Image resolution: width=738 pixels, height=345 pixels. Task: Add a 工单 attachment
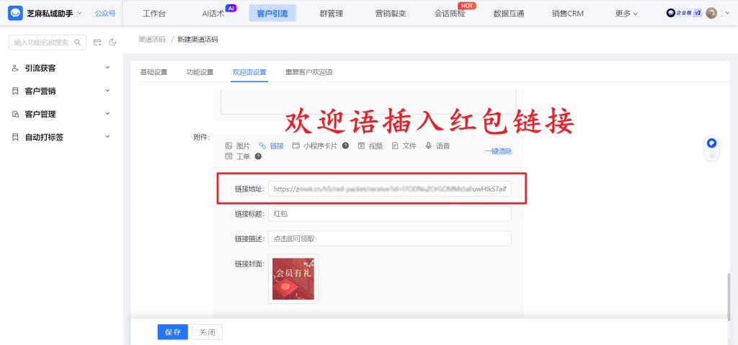(x=238, y=156)
